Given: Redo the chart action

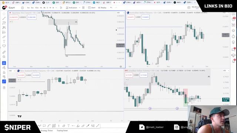Looking at the screenshot, I should pos(116,8).
